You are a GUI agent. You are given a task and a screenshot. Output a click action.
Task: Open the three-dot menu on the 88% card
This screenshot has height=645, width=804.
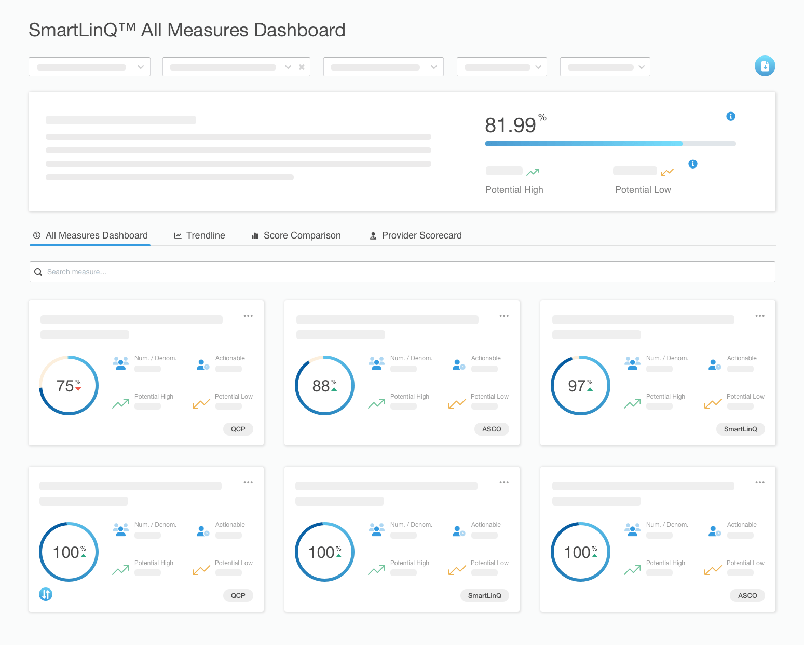504,316
